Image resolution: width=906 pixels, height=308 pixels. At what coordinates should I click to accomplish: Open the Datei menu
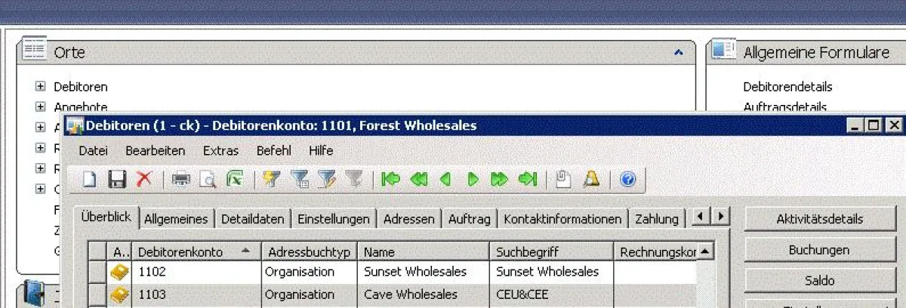(x=93, y=150)
